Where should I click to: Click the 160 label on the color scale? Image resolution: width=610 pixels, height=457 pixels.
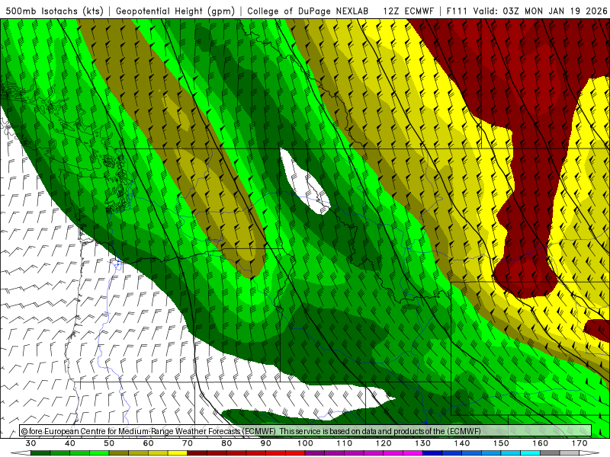(541, 443)
